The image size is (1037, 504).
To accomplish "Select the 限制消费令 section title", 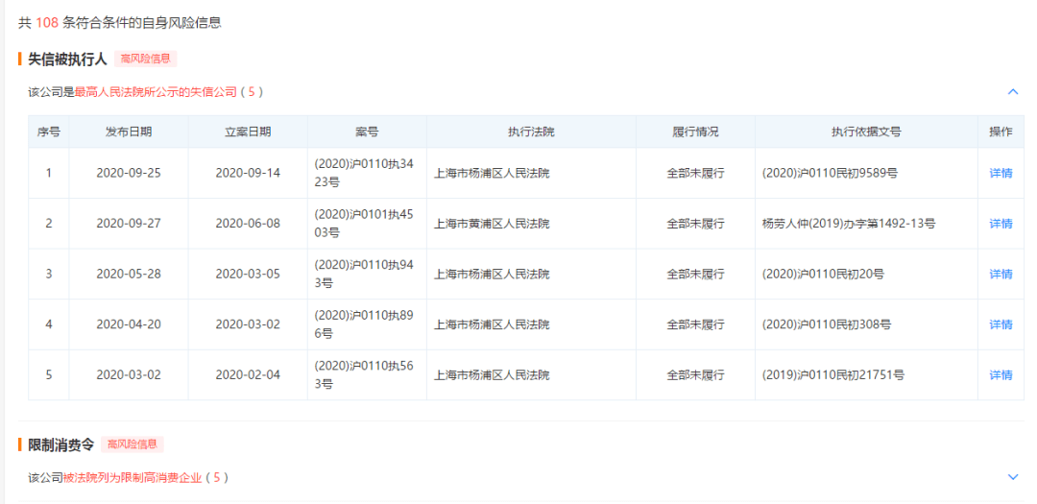I will [60, 444].
